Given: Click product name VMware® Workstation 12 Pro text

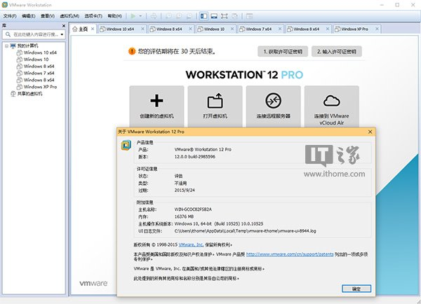Looking at the screenshot, I should tap(203, 150).
